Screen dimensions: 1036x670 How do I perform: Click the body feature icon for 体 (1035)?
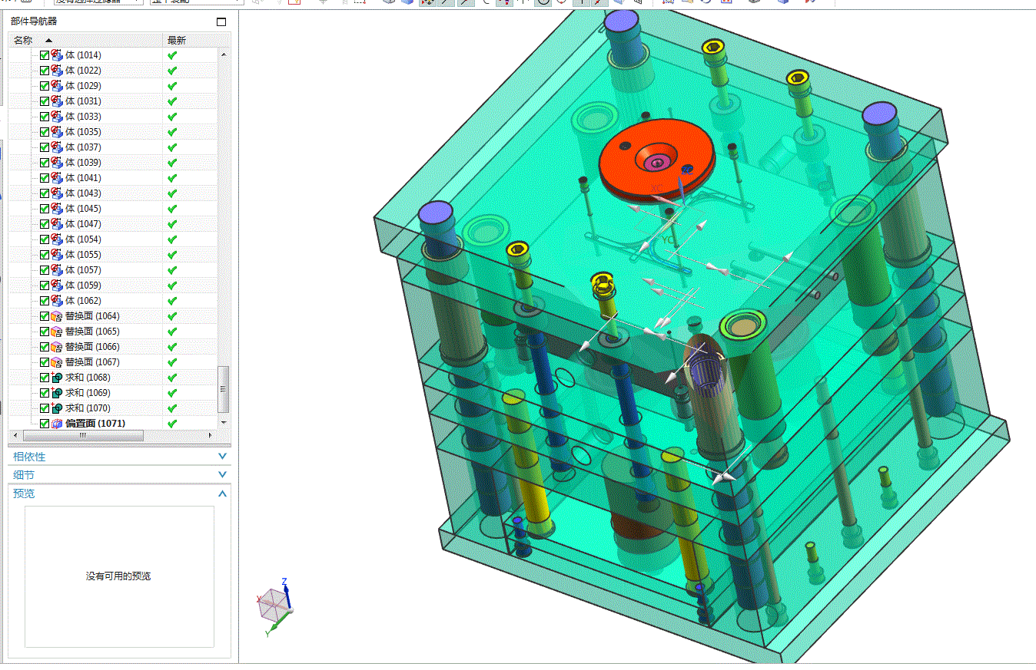pos(57,132)
